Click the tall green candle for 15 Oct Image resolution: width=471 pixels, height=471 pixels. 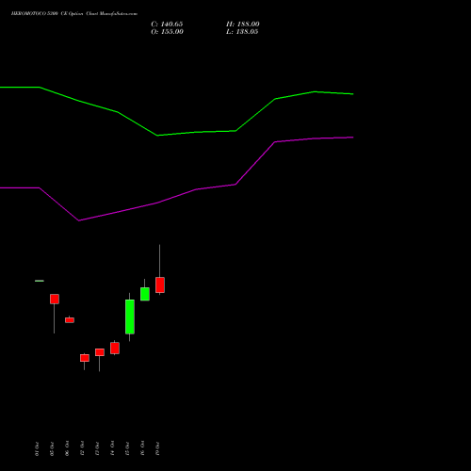point(130,317)
